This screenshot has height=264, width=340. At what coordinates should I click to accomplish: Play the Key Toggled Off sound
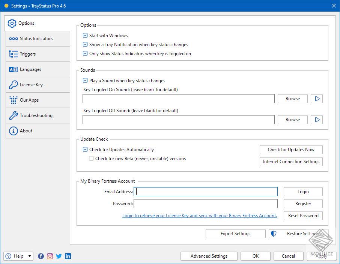pyautogui.click(x=317, y=120)
